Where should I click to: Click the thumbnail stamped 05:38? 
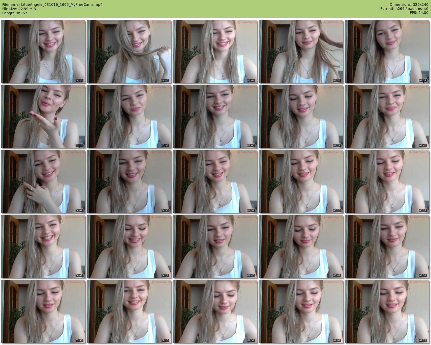[387, 182]
